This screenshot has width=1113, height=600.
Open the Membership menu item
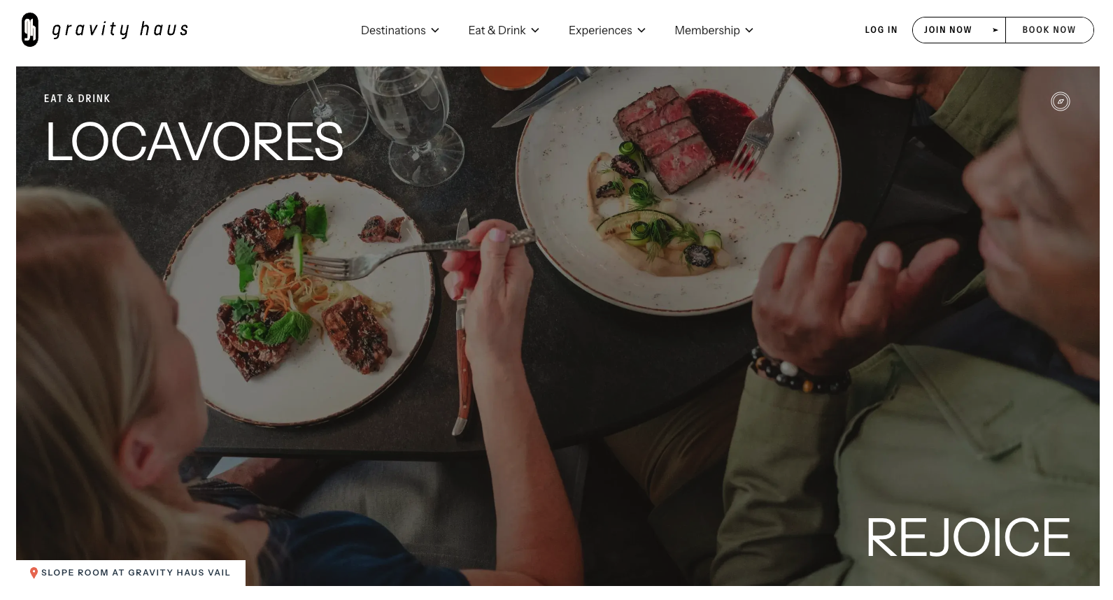pyautogui.click(x=707, y=30)
